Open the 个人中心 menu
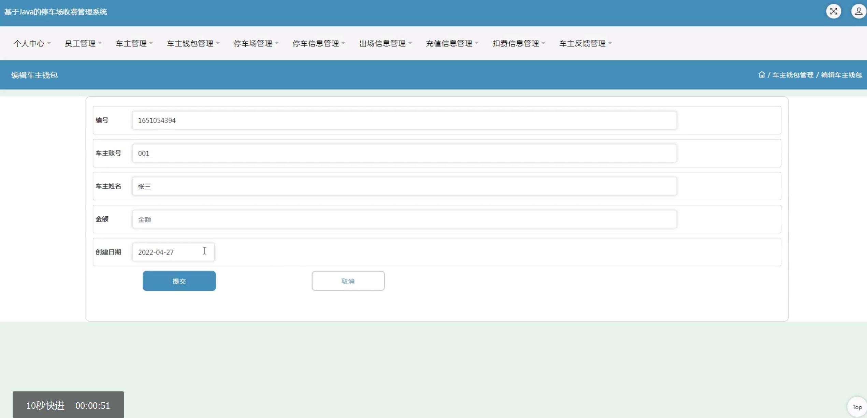 click(x=32, y=43)
